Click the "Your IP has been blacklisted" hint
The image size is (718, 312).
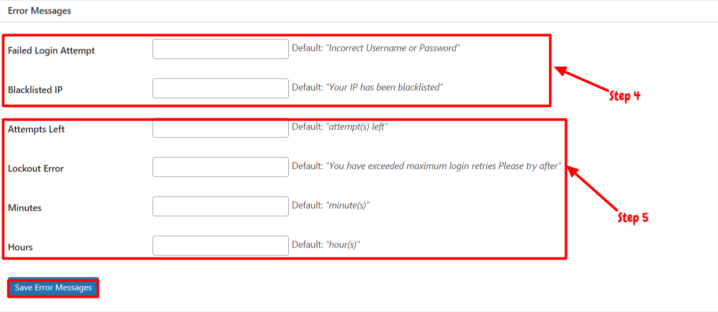[385, 88]
